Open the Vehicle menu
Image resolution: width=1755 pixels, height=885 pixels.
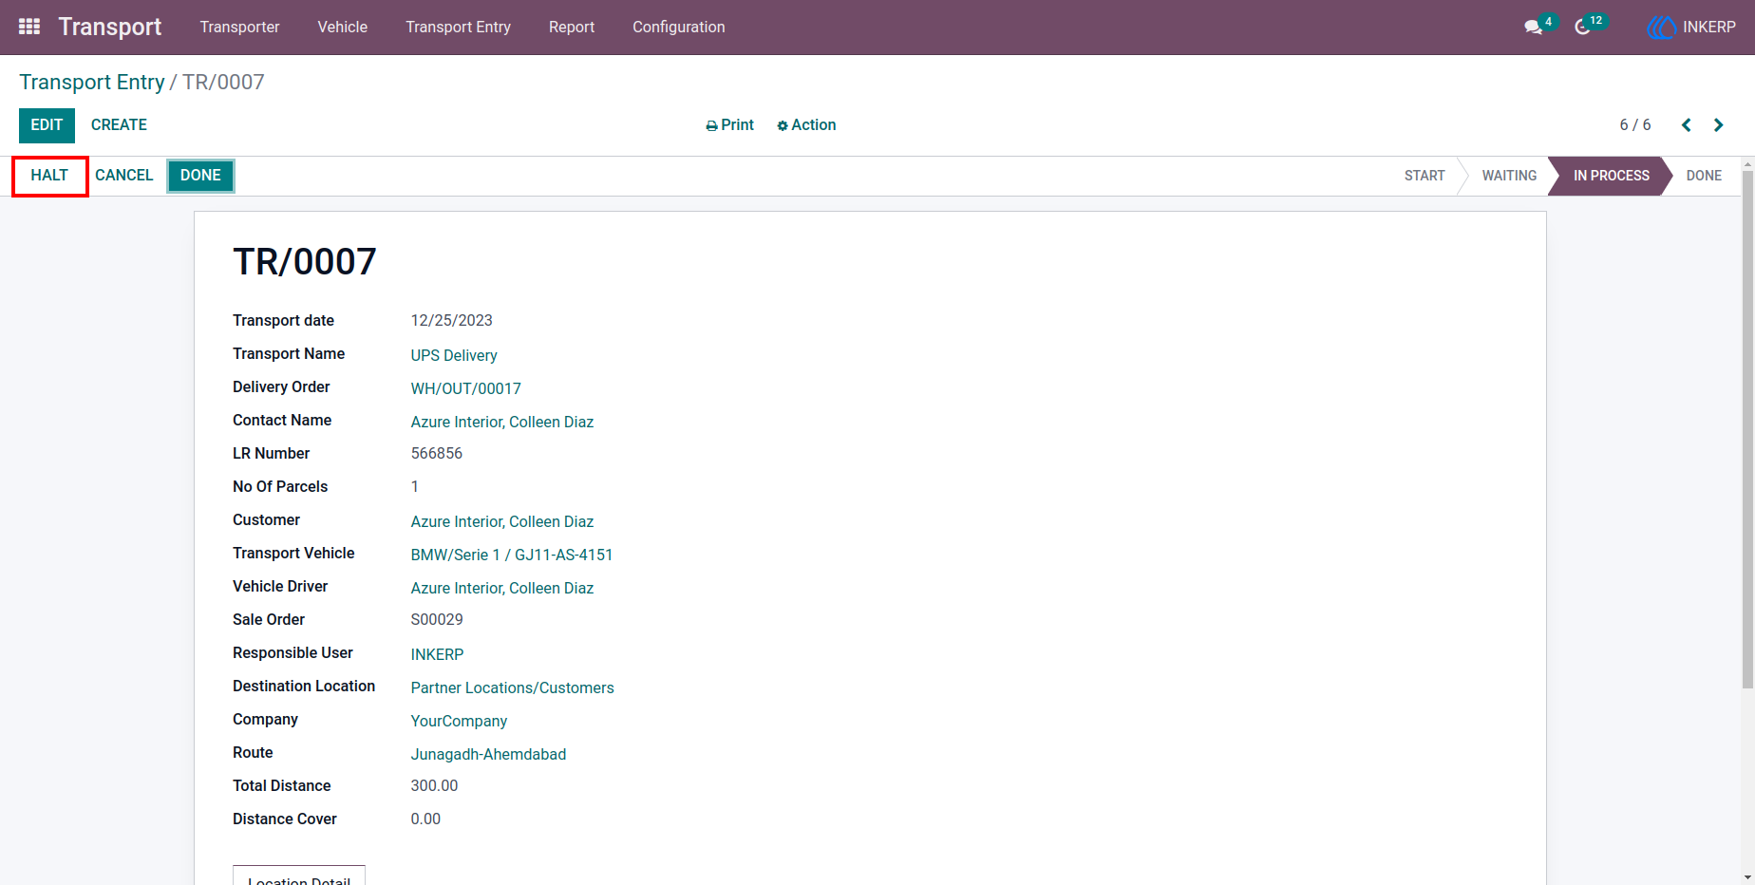[x=342, y=27]
